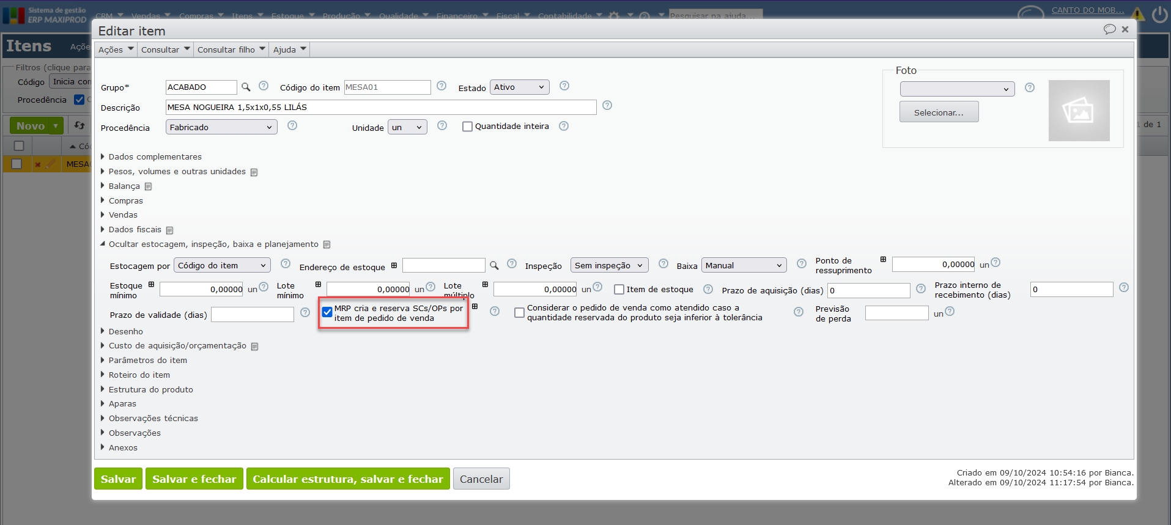Viewport: 1171px width, 525px height.
Task: Open the Consultar menu
Action: (165, 50)
